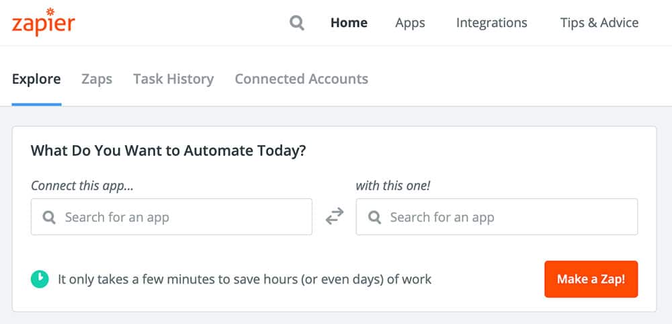Open search via top navigation magnifier icon
This screenshot has width=672, height=324.
[x=297, y=23]
